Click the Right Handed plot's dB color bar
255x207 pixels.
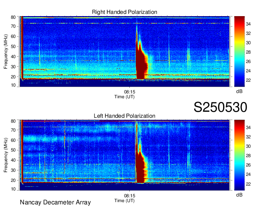[239, 51]
